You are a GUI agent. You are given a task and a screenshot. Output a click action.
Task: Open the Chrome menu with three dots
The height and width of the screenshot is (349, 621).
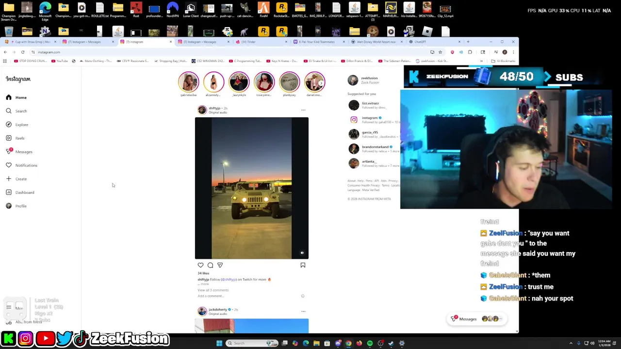coord(513,52)
